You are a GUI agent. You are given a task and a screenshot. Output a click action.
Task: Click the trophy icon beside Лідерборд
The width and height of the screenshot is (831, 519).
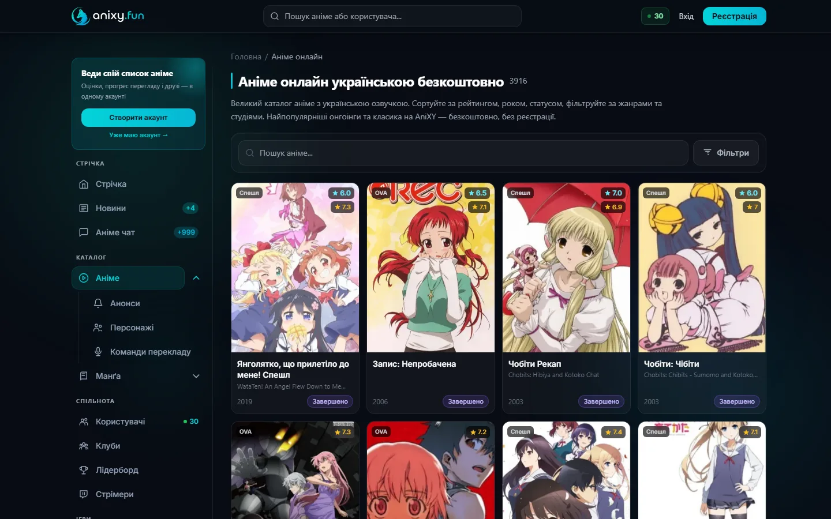tap(84, 470)
